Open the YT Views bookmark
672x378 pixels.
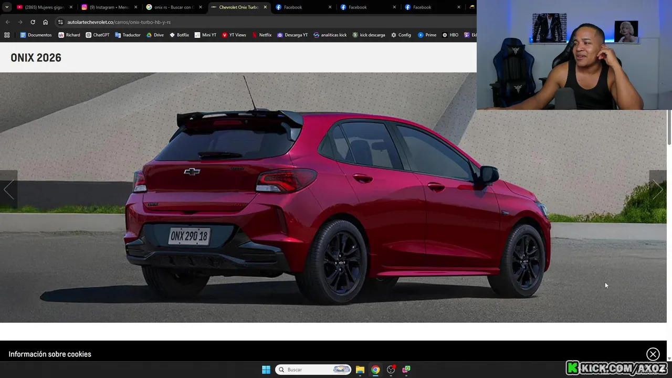(x=234, y=35)
